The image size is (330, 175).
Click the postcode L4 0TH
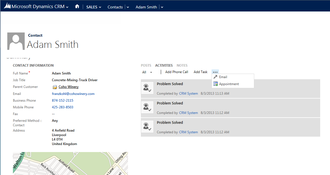[x=57, y=139]
